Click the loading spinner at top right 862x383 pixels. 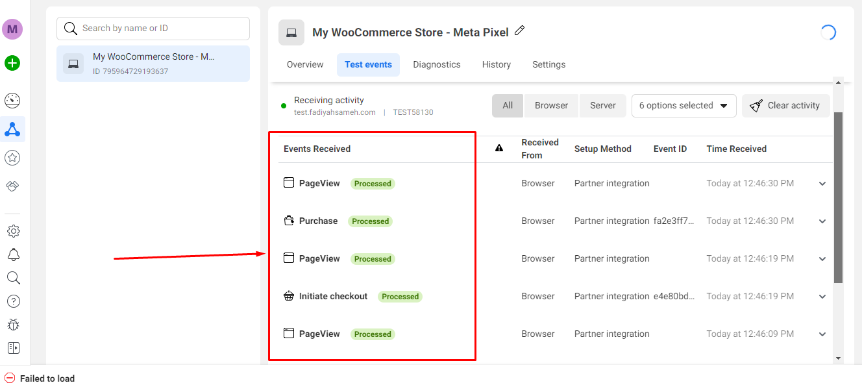click(828, 32)
